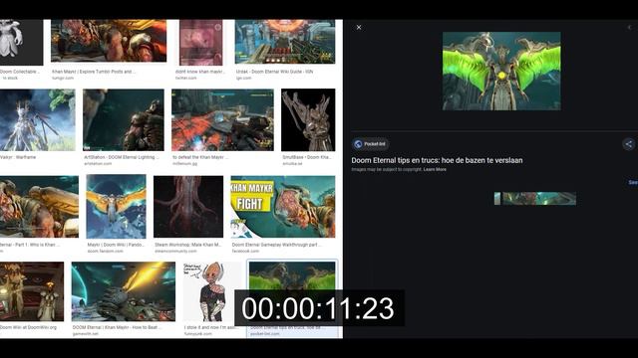
Task: Open the funnyjunk cartoon drawing thumbnail
Action: click(212, 291)
